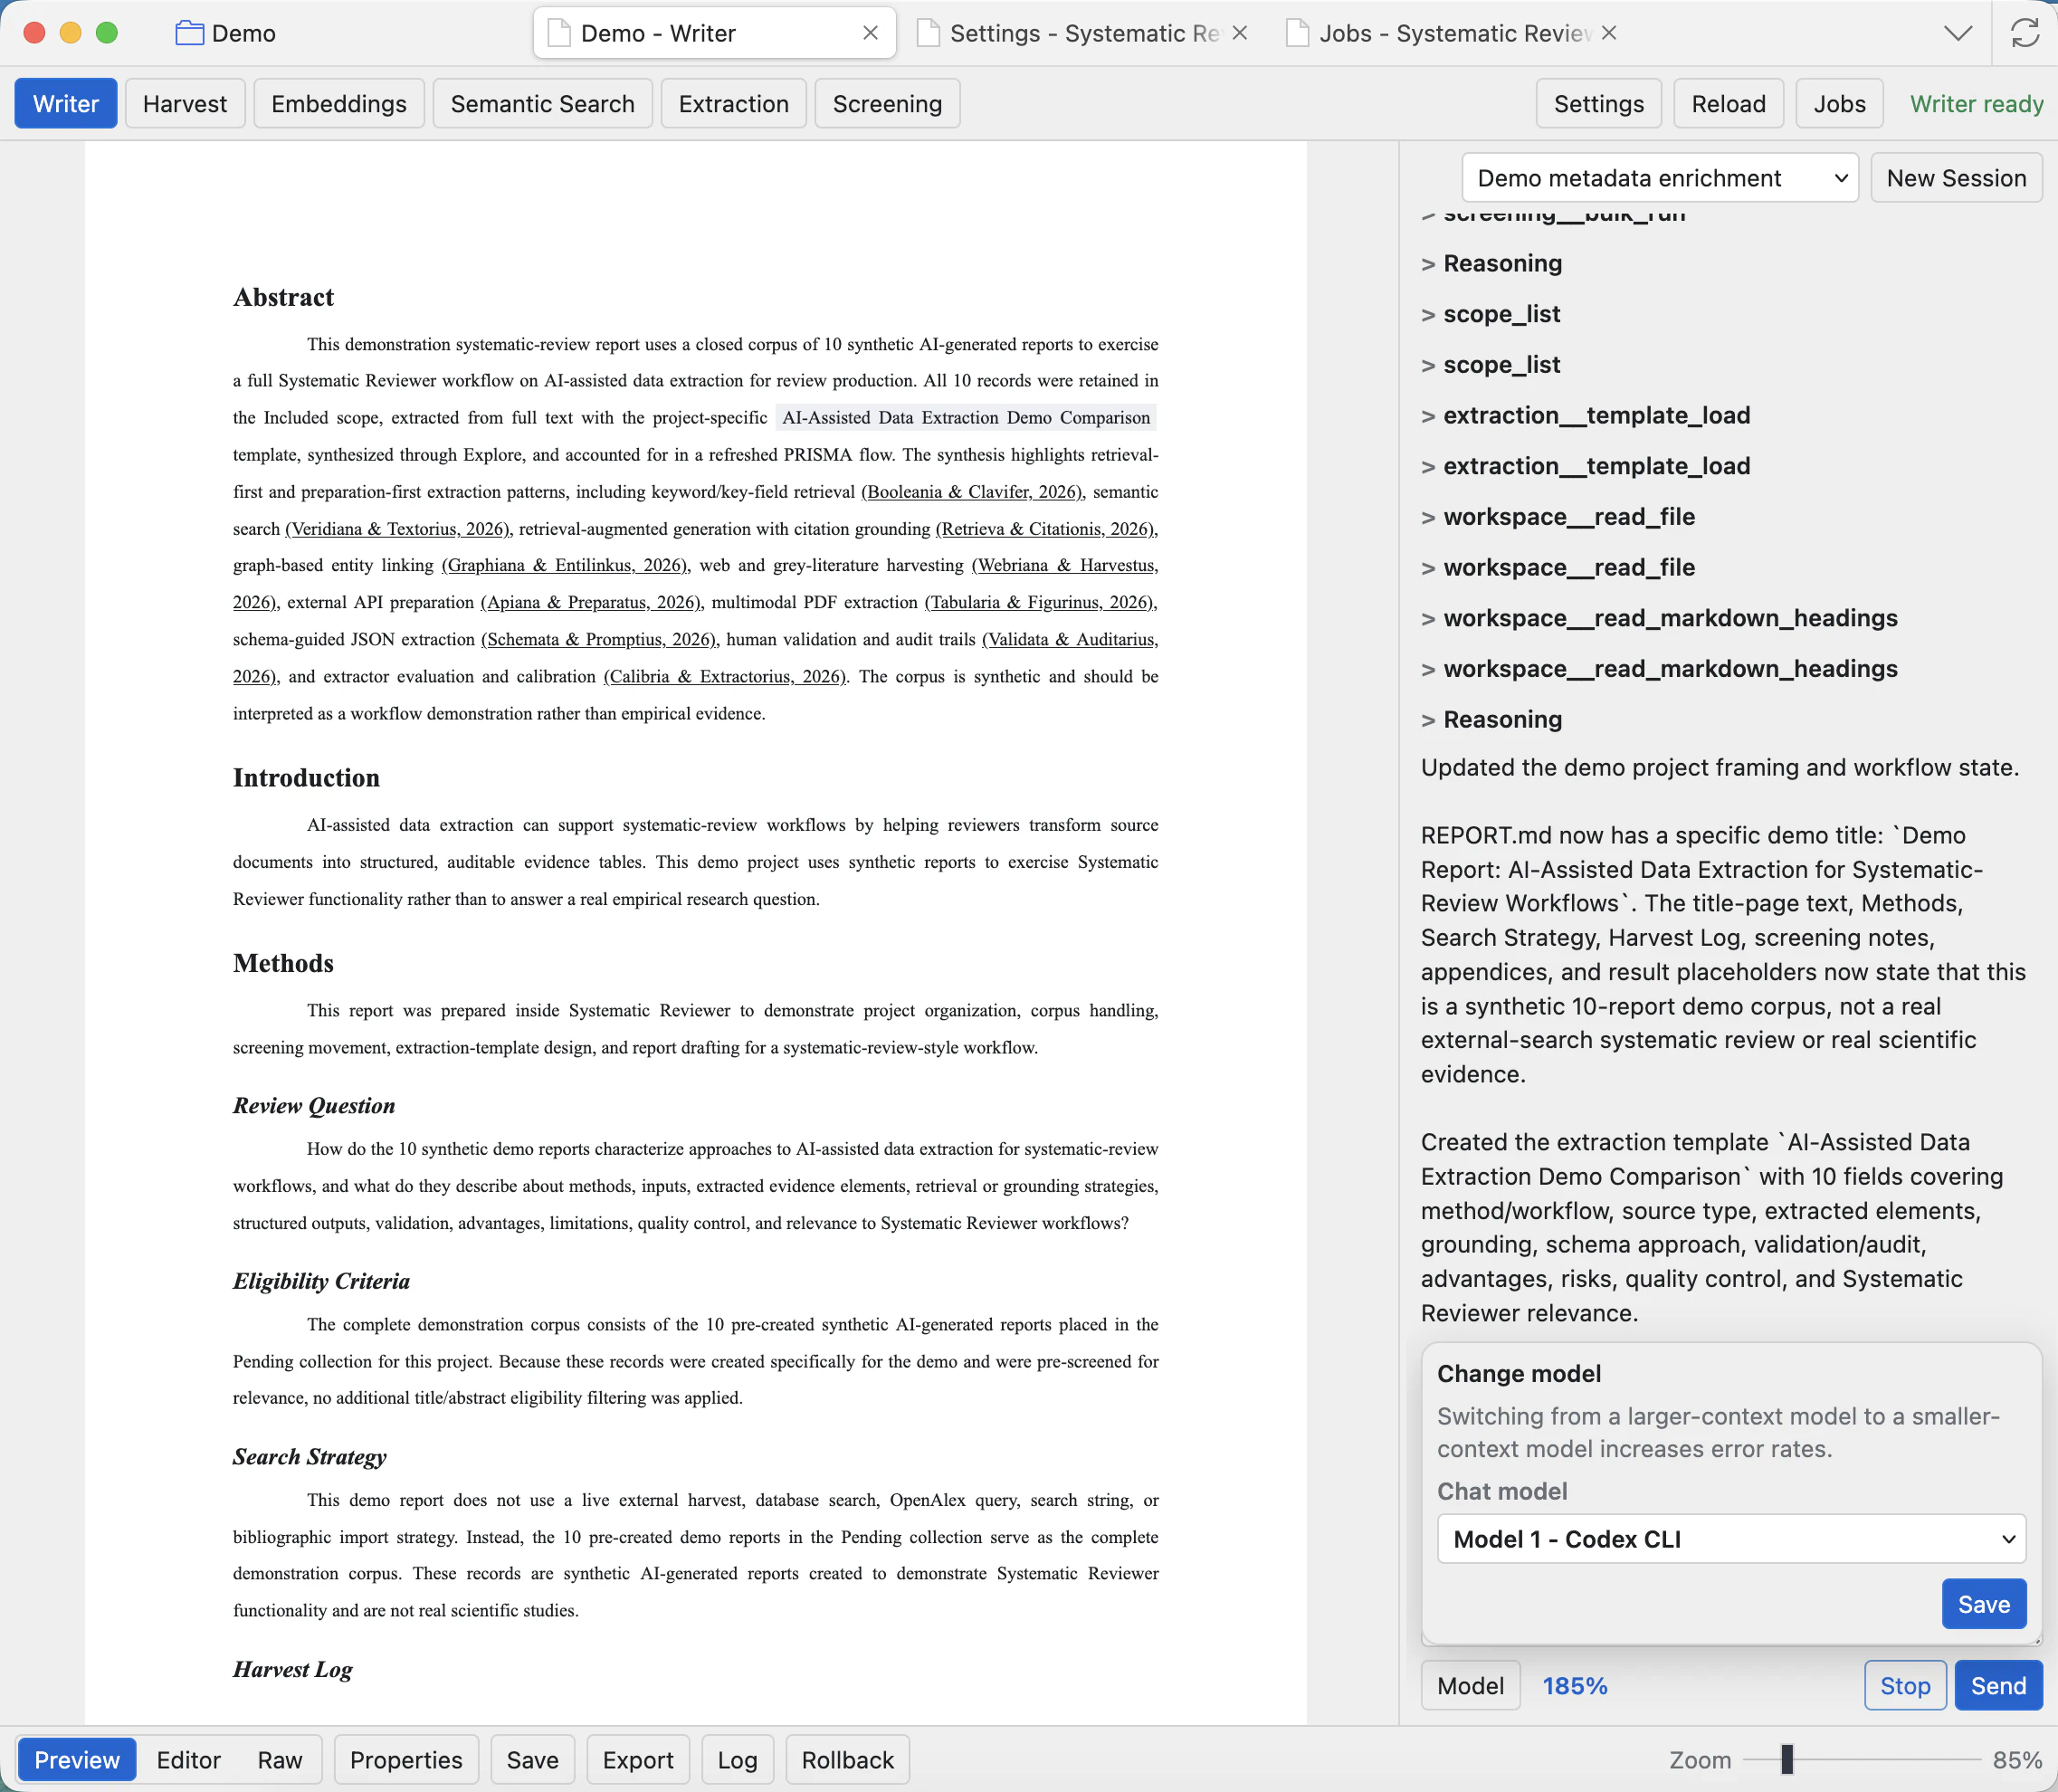Screen dimensions: 2058x1792
Task: Open the Schemata & Promptius, 2026 citation
Action: pos(599,640)
